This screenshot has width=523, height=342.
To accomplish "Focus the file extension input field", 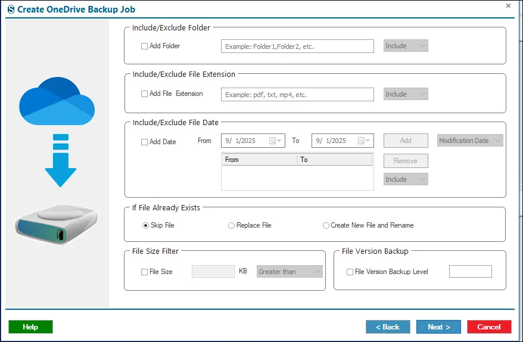I will (x=297, y=94).
